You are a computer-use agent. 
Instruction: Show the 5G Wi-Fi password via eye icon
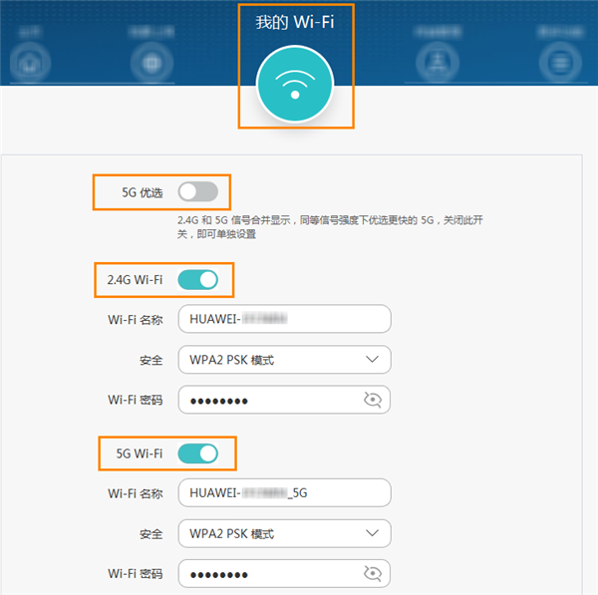[x=372, y=573]
